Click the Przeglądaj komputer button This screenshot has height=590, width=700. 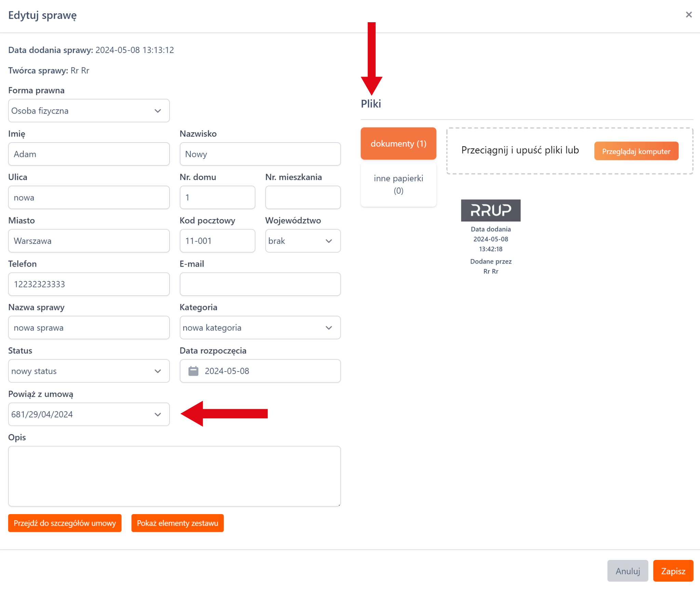click(x=636, y=151)
